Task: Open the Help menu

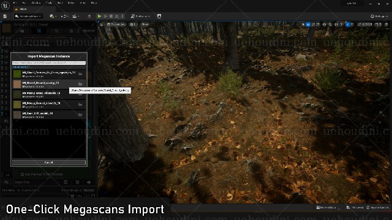Action: pyautogui.click(x=94, y=3)
